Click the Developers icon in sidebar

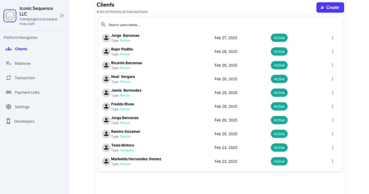click(x=9, y=121)
